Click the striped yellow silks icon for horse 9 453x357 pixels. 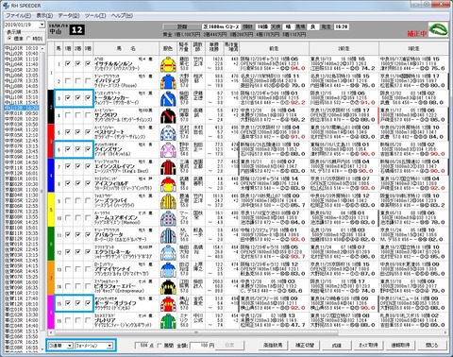click(168, 201)
